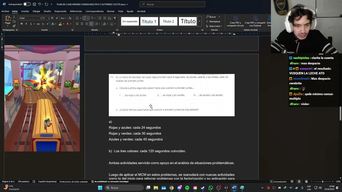Click the bullet list icon
The width and height of the screenshot is (342, 192).
point(77,18)
